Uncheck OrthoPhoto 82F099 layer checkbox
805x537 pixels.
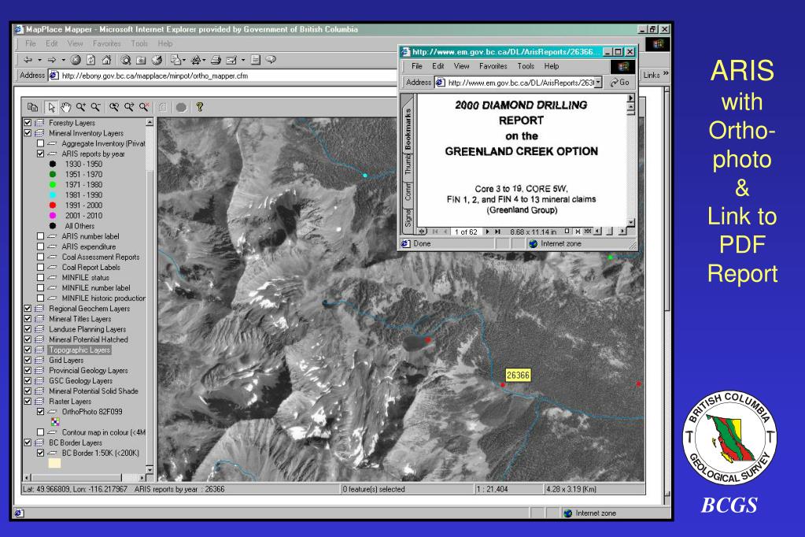pos(41,412)
